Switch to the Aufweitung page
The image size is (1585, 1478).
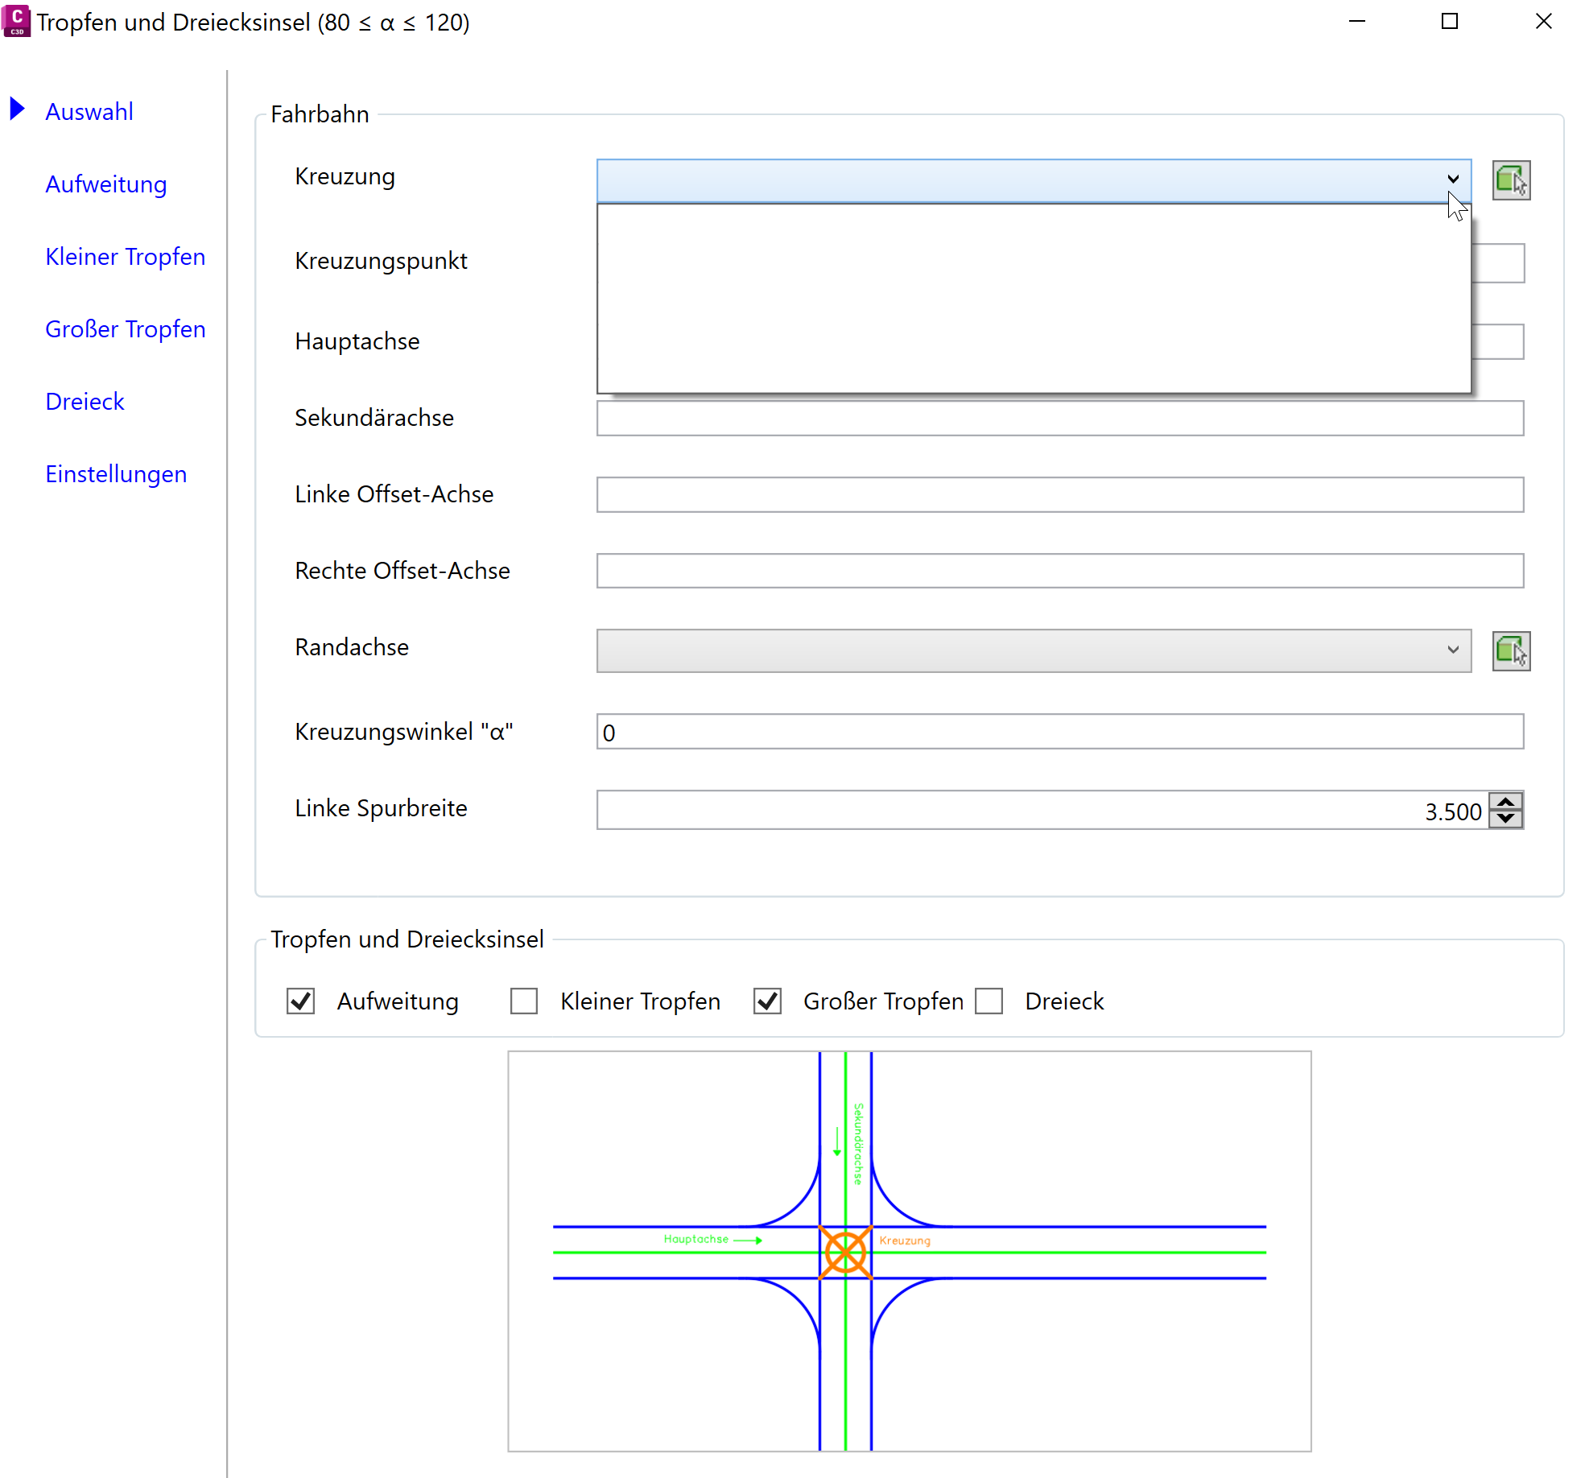(x=106, y=184)
